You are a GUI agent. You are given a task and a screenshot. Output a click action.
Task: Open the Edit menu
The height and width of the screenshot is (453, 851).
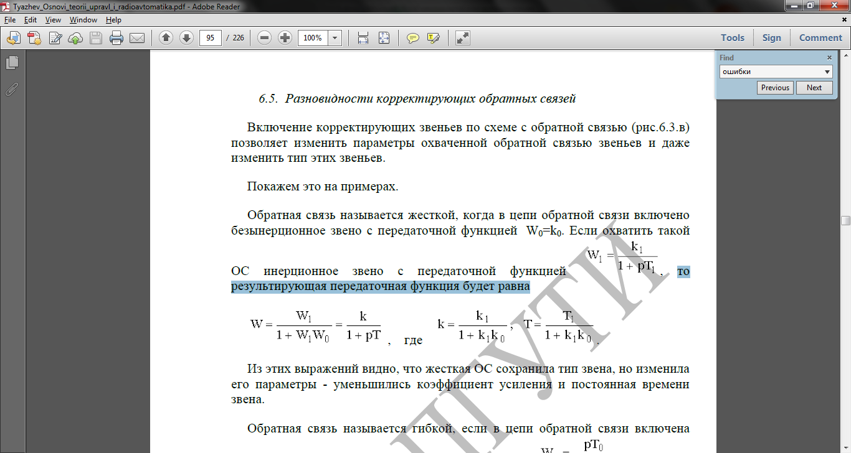point(31,20)
